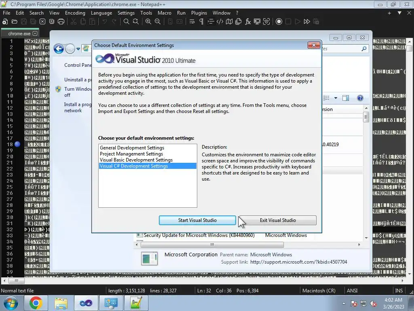Open Windows Explorer from the taskbar
The image size is (414, 311).
61,303
